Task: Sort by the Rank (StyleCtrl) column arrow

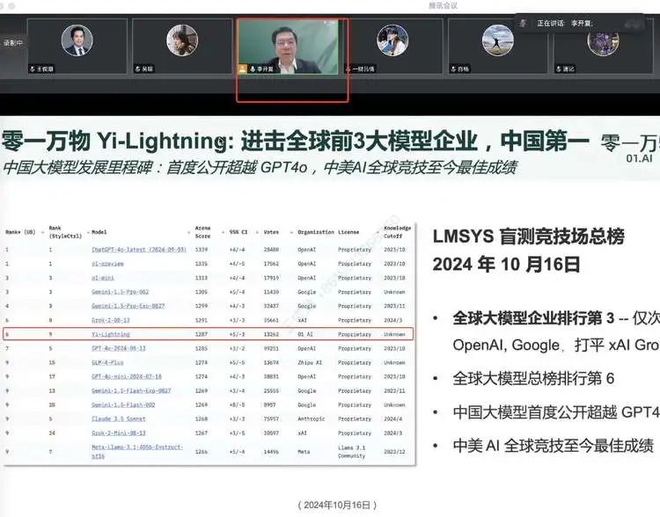Action: pos(87,232)
